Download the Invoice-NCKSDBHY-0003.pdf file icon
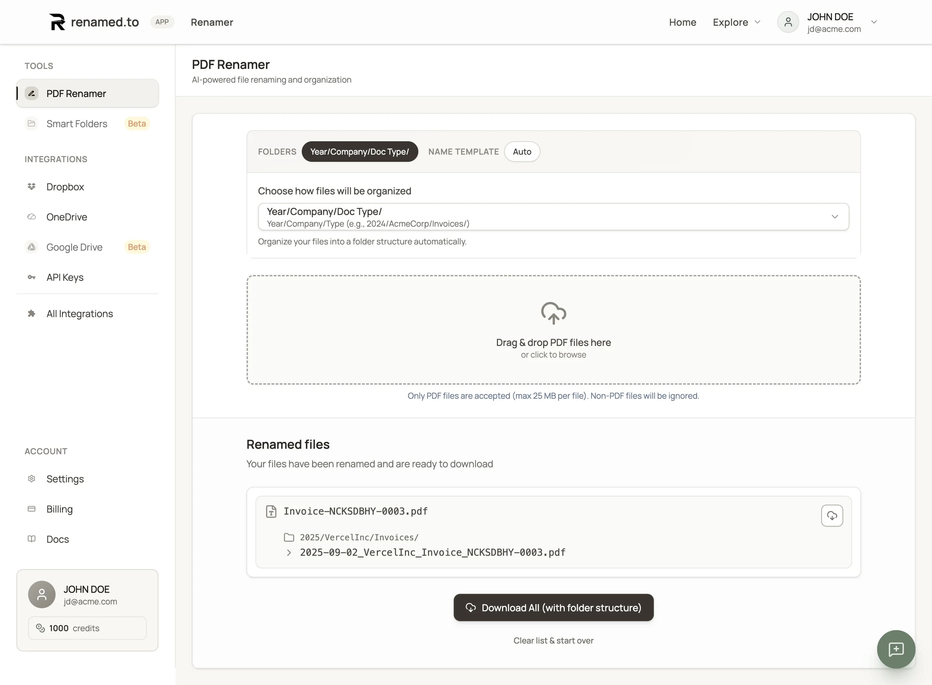Image resolution: width=932 pixels, height=685 pixels. 832,515
